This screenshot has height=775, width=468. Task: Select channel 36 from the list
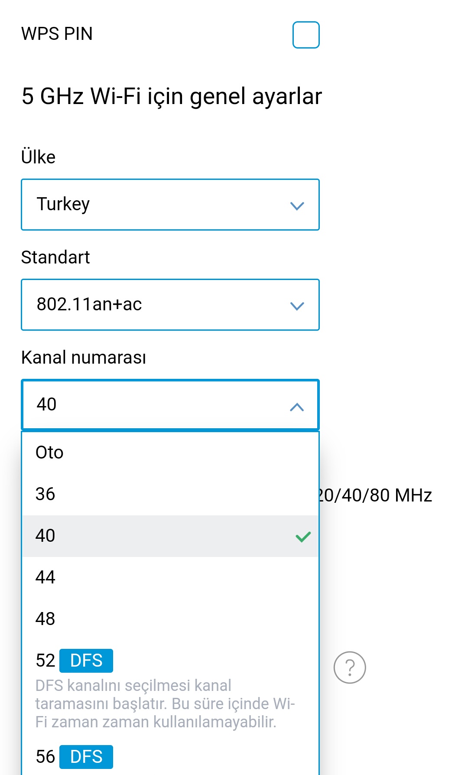click(170, 494)
